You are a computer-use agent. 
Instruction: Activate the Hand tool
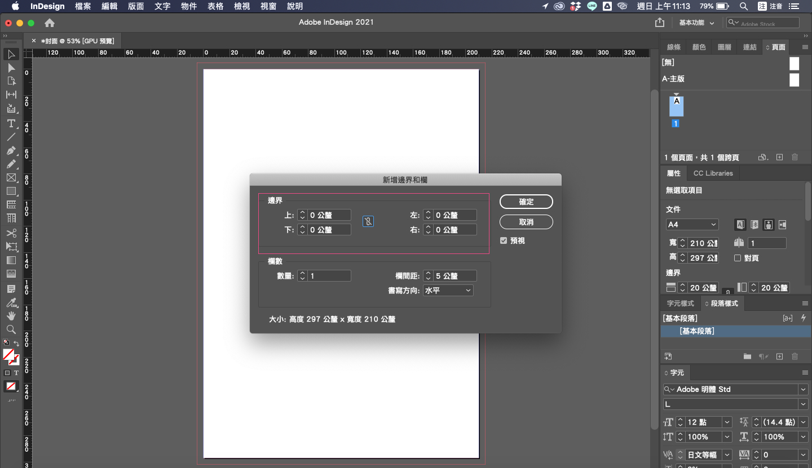coord(11,316)
